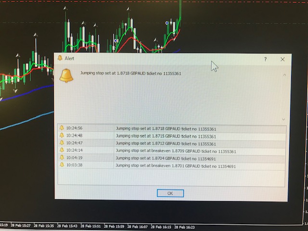This screenshot has width=308, height=231.
Task: Click '28 Feb 15:27' label on chart time axis
Action: pos(20,226)
